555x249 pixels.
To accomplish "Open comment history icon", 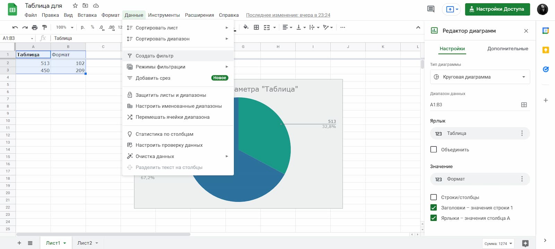I will tap(431, 9).
